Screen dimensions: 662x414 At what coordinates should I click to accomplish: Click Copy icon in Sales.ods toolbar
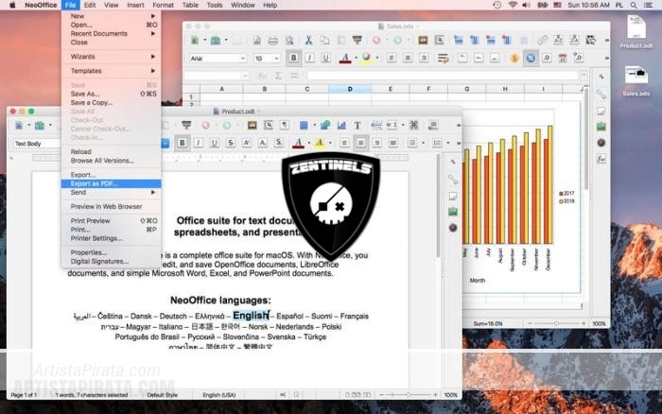click(324, 40)
